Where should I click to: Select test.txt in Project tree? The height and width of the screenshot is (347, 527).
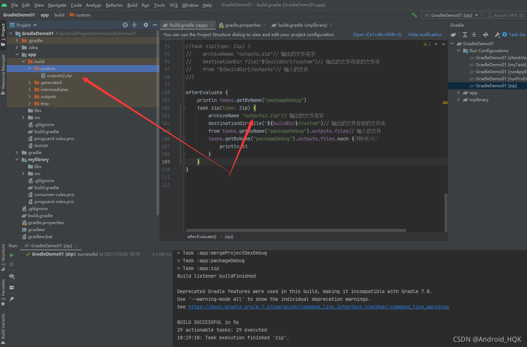click(x=41, y=146)
